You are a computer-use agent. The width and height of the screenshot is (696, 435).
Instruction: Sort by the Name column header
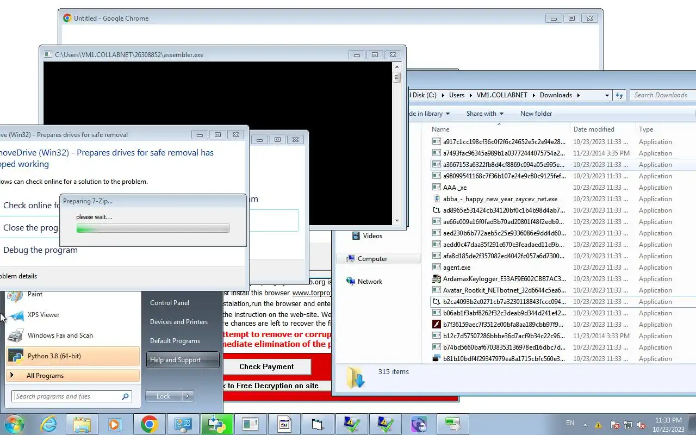coord(499,129)
